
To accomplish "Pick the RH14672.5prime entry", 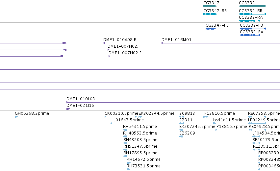I will coord(143,159).
